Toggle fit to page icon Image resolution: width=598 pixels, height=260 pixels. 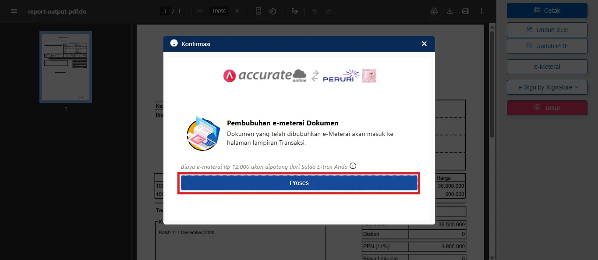click(258, 11)
